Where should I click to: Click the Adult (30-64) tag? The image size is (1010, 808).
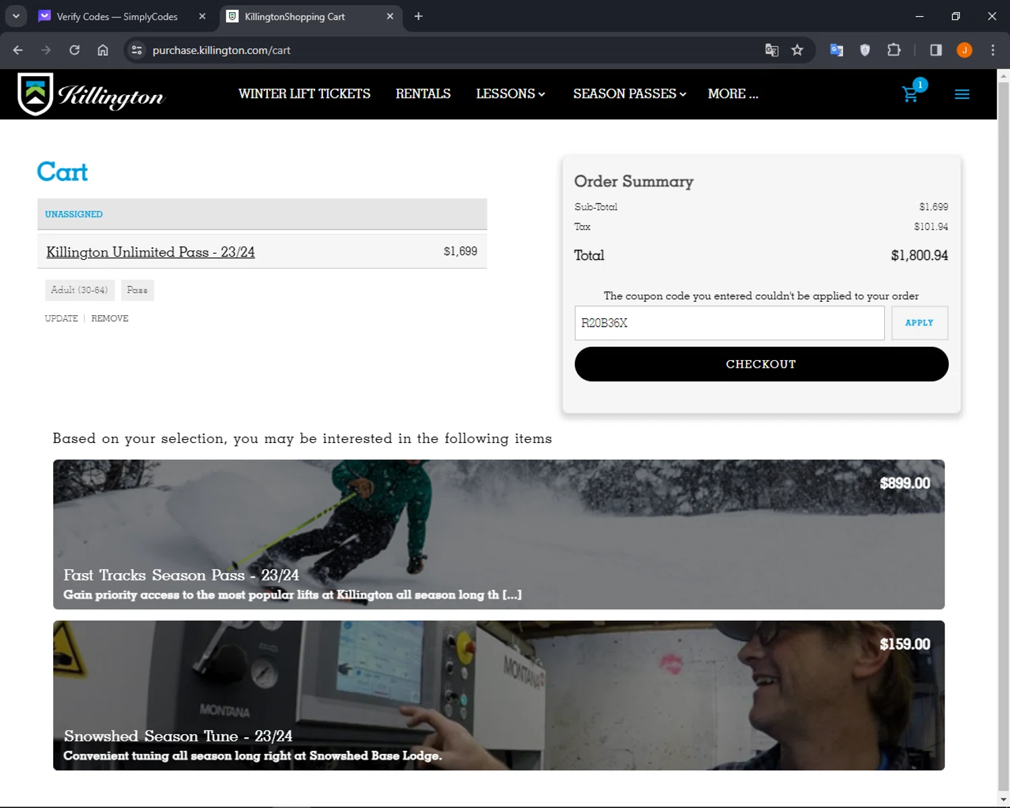[x=79, y=290]
